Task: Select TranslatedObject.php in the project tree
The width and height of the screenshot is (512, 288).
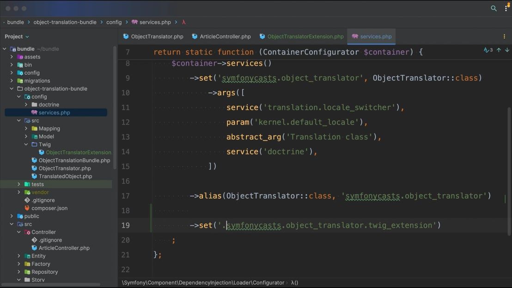Action: 65,176
